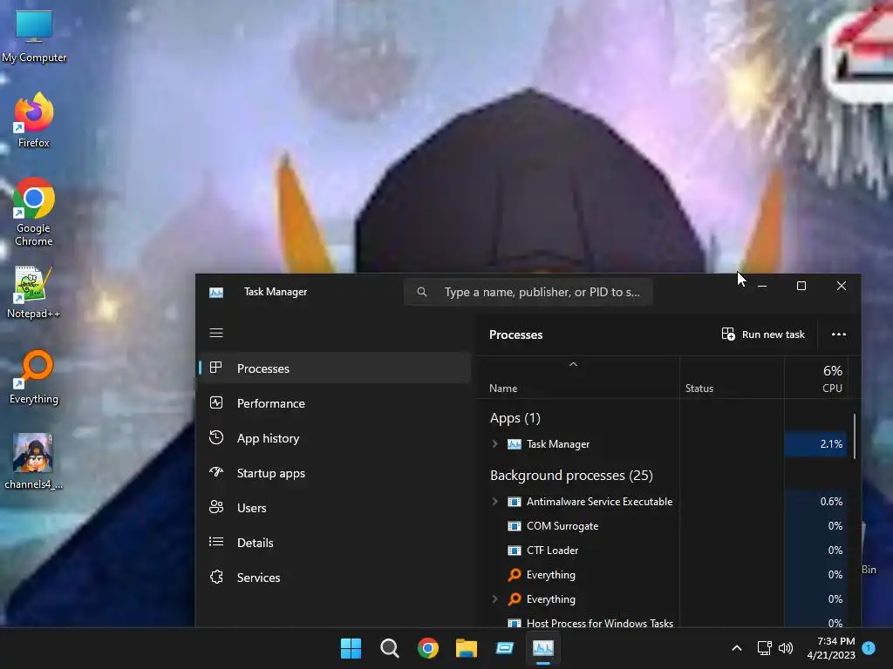The height and width of the screenshot is (669, 893).
Task: Expand the Task Manager process row
Action: pos(495,443)
